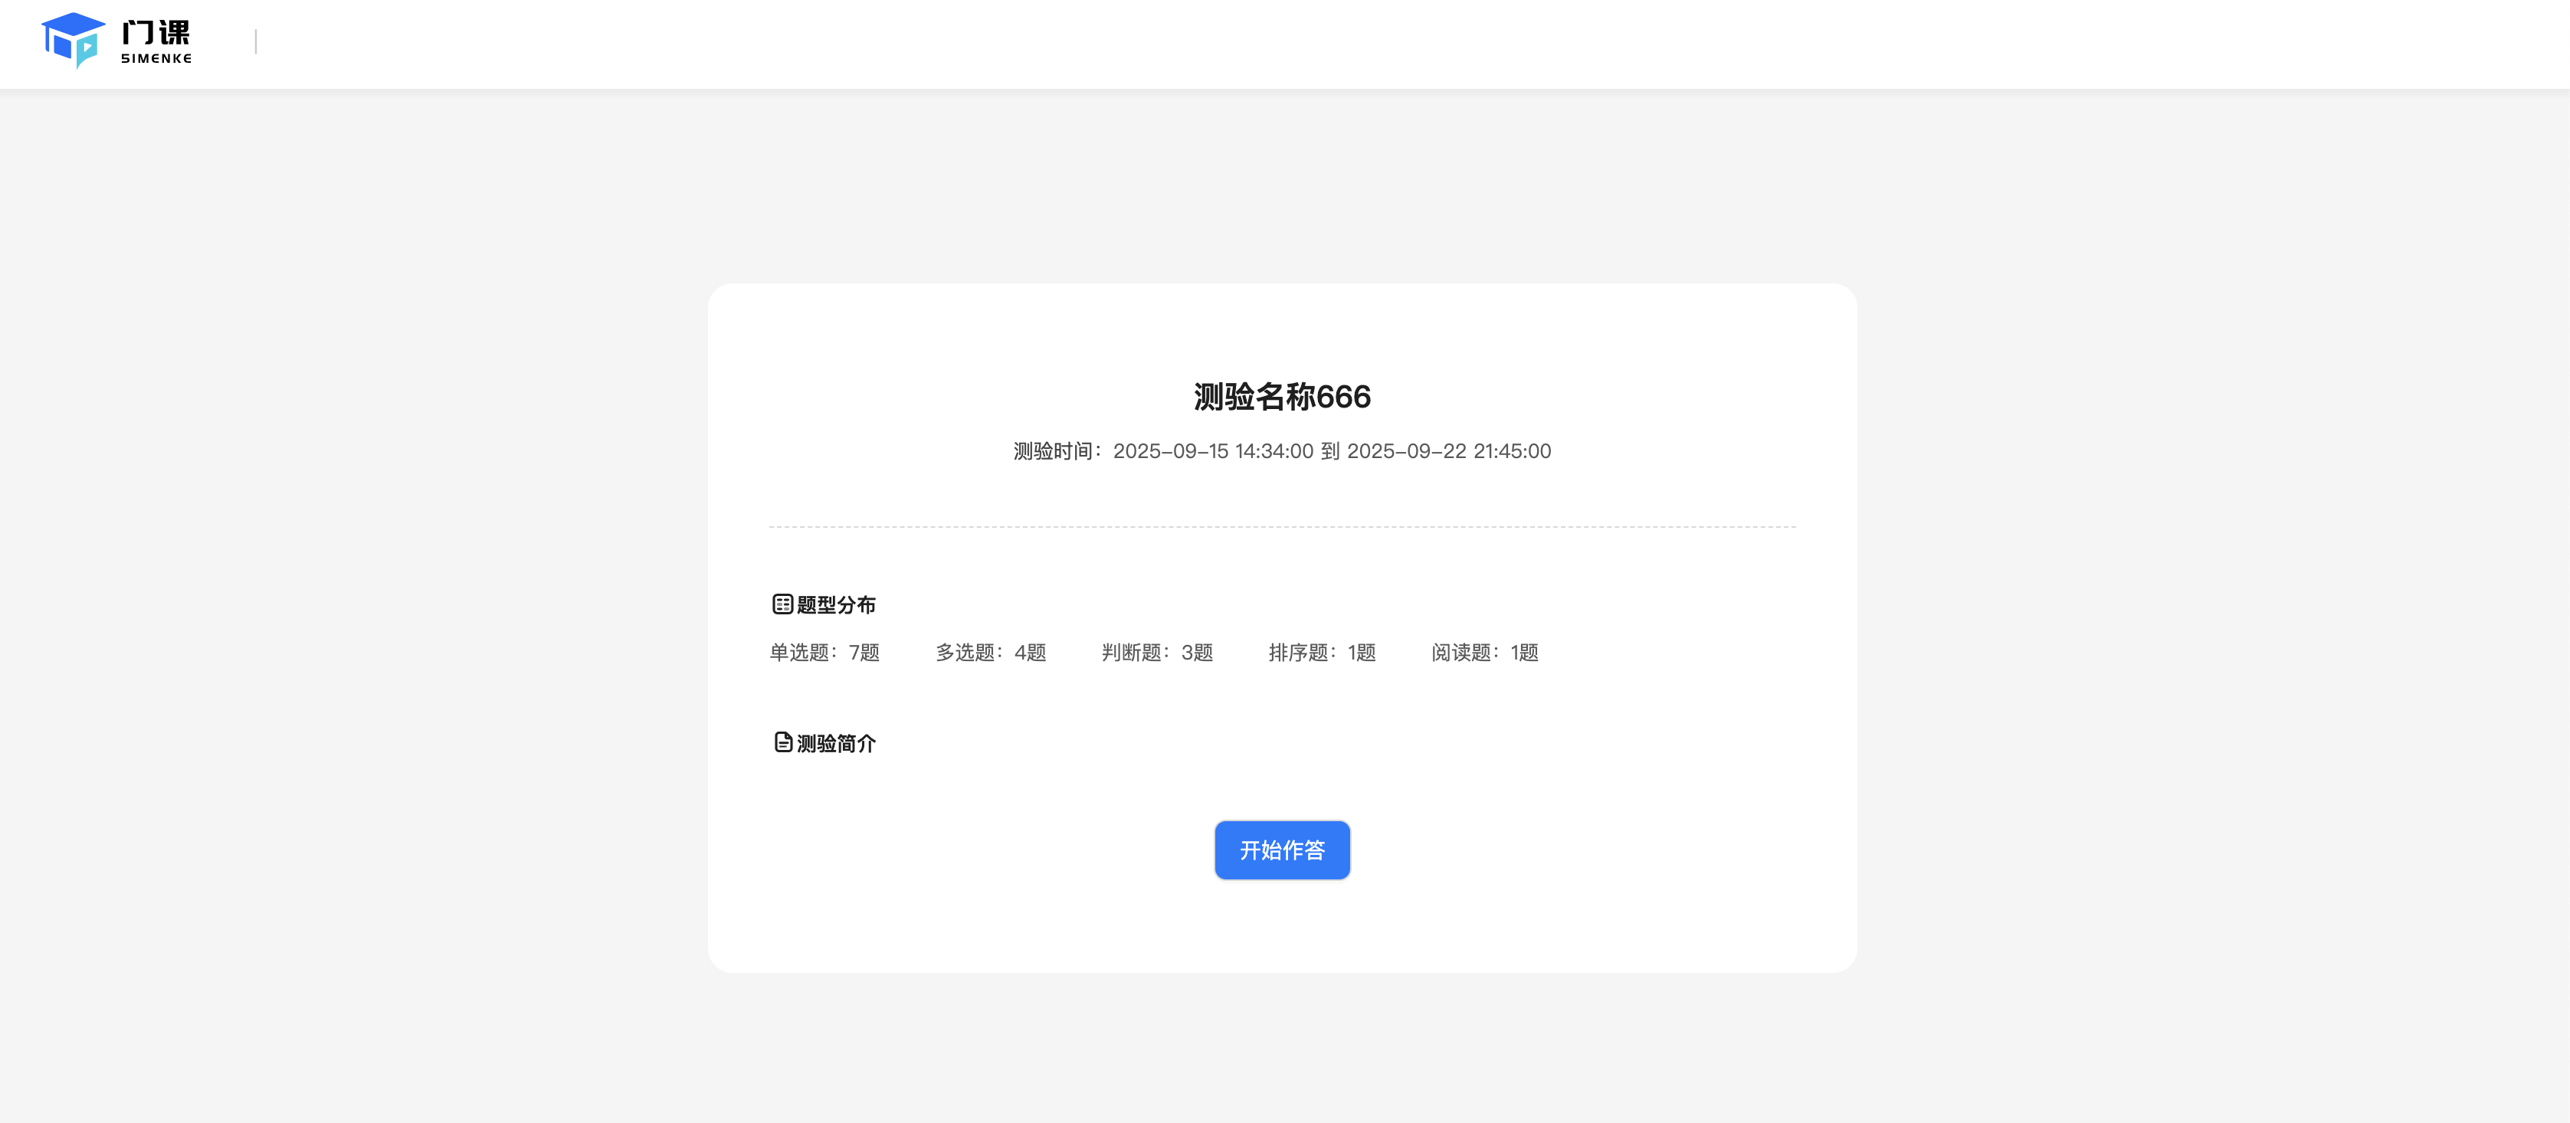2570x1123 pixels.
Task: Select the 多选题：4题 label
Action: coord(990,652)
